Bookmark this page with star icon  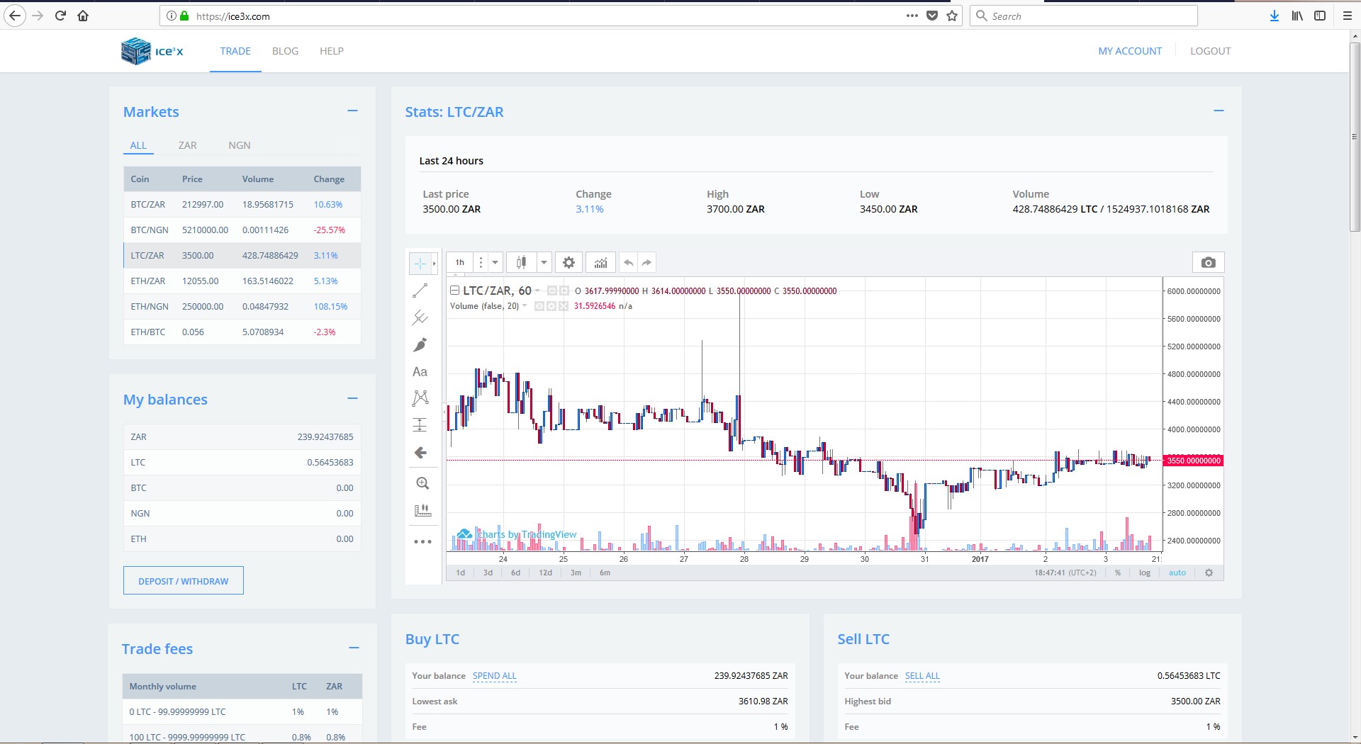pos(952,16)
